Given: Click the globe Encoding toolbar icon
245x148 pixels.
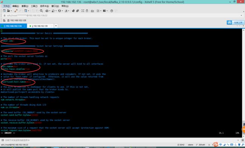Looking at the screenshot, I should 60,11.
